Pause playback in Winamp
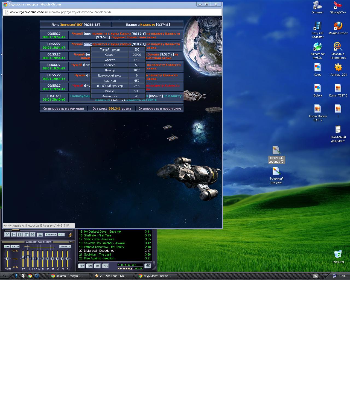This screenshot has height=410, width=350. [x=20, y=235]
